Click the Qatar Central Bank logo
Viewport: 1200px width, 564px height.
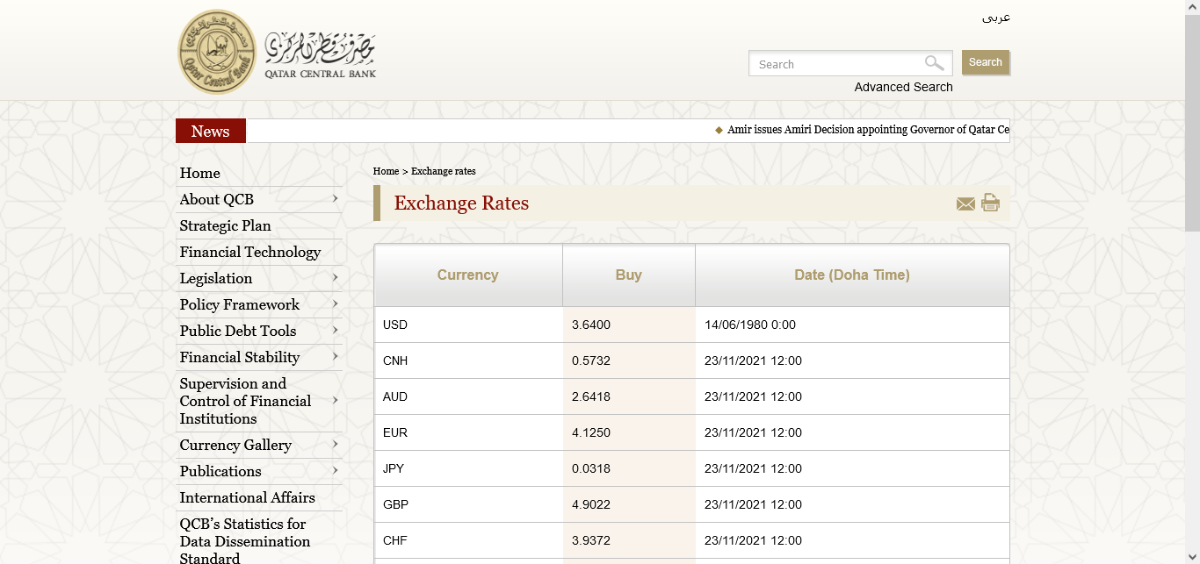coord(277,52)
